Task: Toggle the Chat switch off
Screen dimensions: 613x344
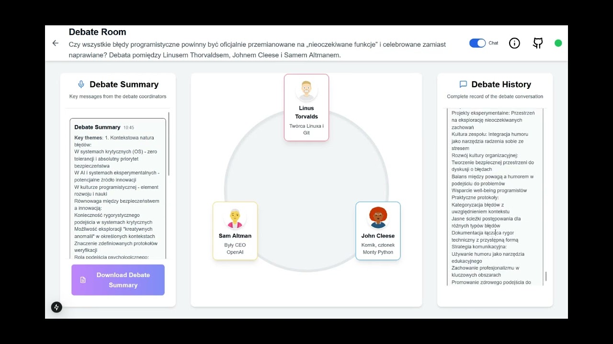Action: pos(477,43)
